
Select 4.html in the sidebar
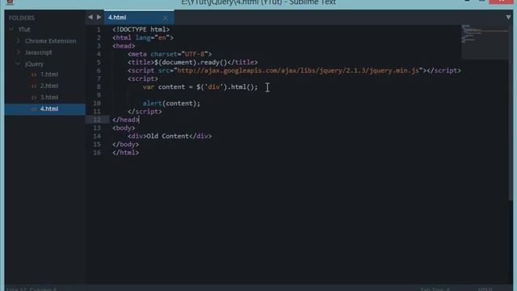[45, 109]
